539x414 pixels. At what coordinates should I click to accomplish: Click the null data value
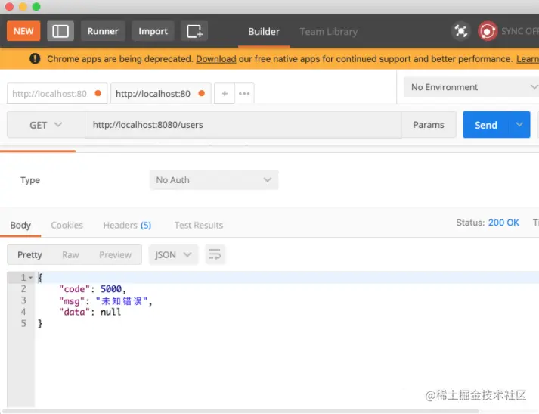coord(110,312)
